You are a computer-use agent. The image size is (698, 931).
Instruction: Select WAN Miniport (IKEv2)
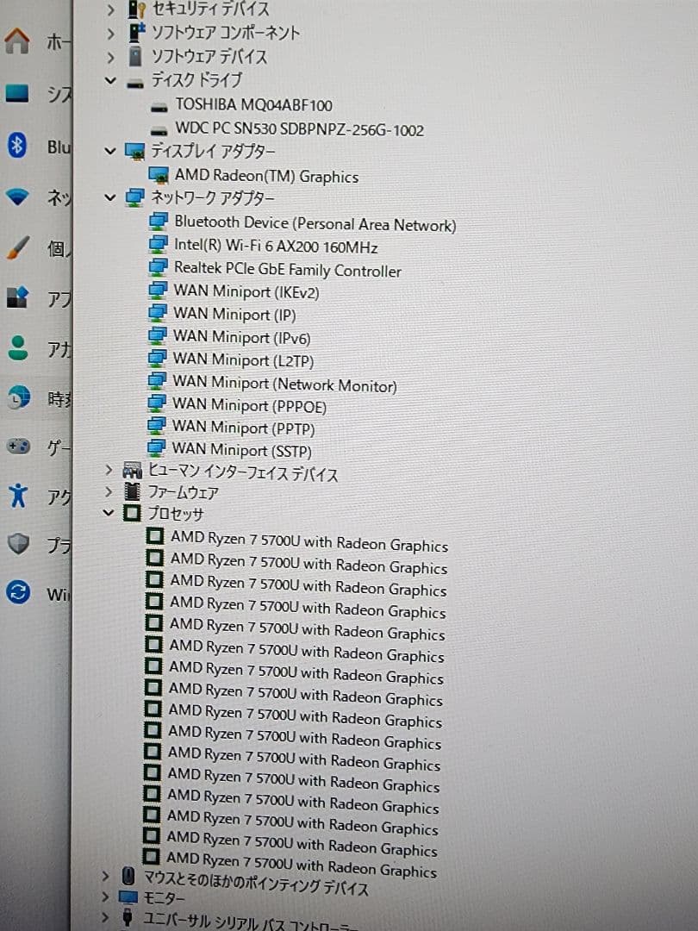point(246,291)
